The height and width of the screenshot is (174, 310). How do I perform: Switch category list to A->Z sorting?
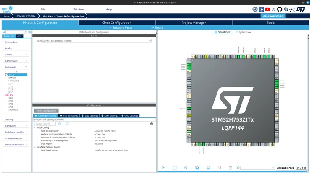[19, 36]
